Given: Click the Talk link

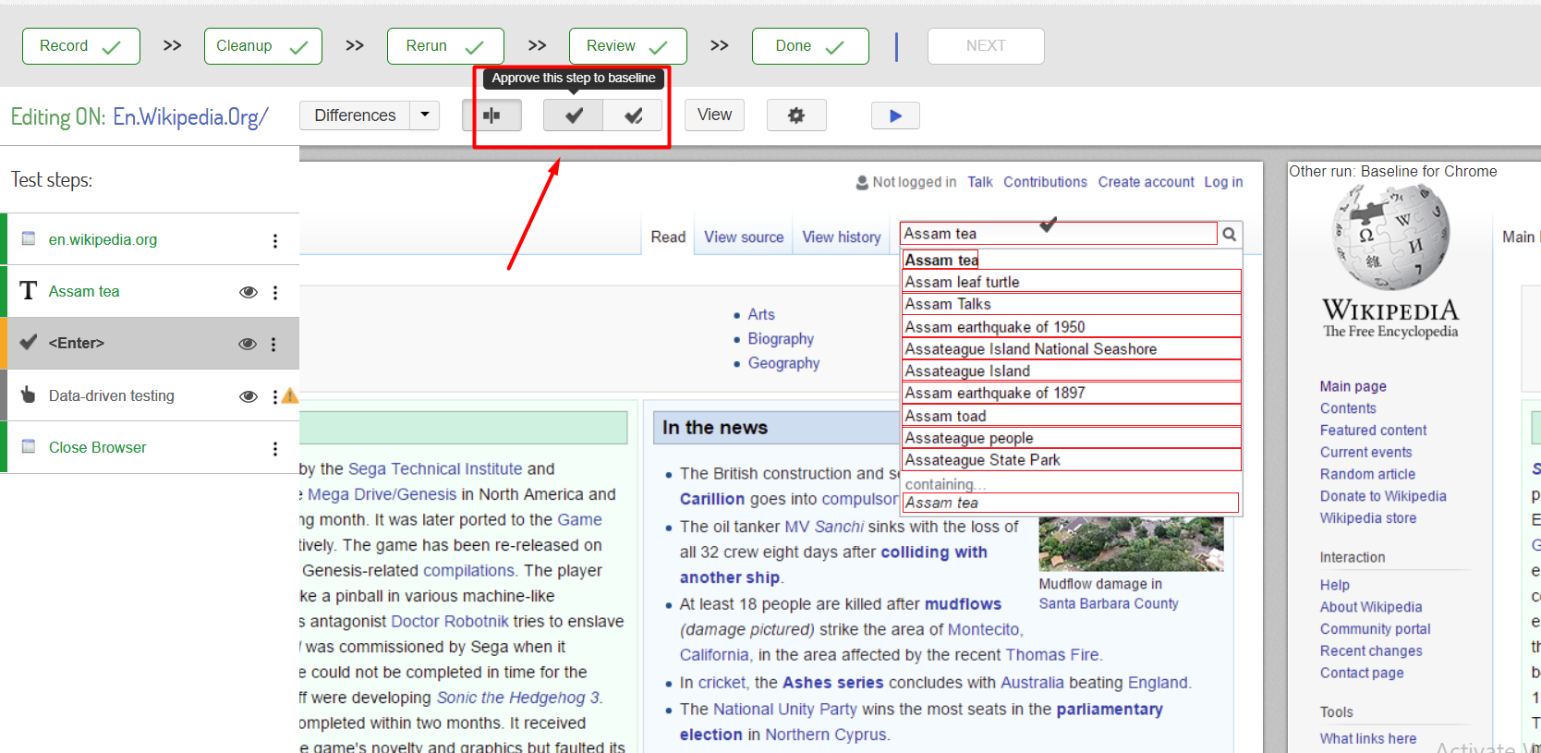Looking at the screenshot, I should click(x=980, y=182).
